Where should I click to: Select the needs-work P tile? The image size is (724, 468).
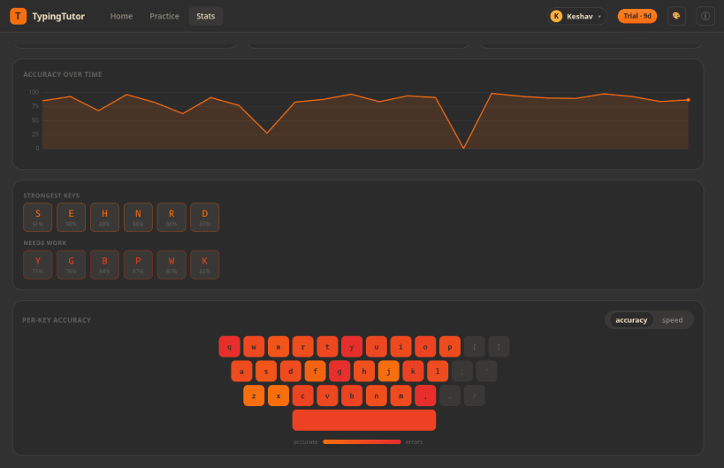(x=138, y=265)
